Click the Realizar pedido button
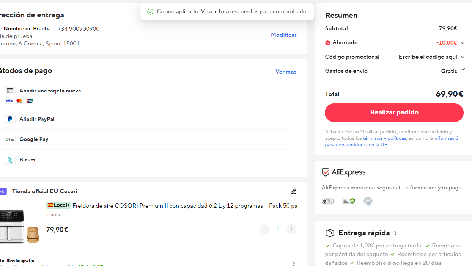 click(x=394, y=113)
